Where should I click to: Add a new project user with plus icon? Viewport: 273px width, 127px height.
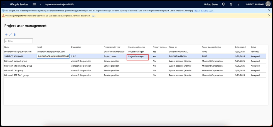[x=6, y=35]
